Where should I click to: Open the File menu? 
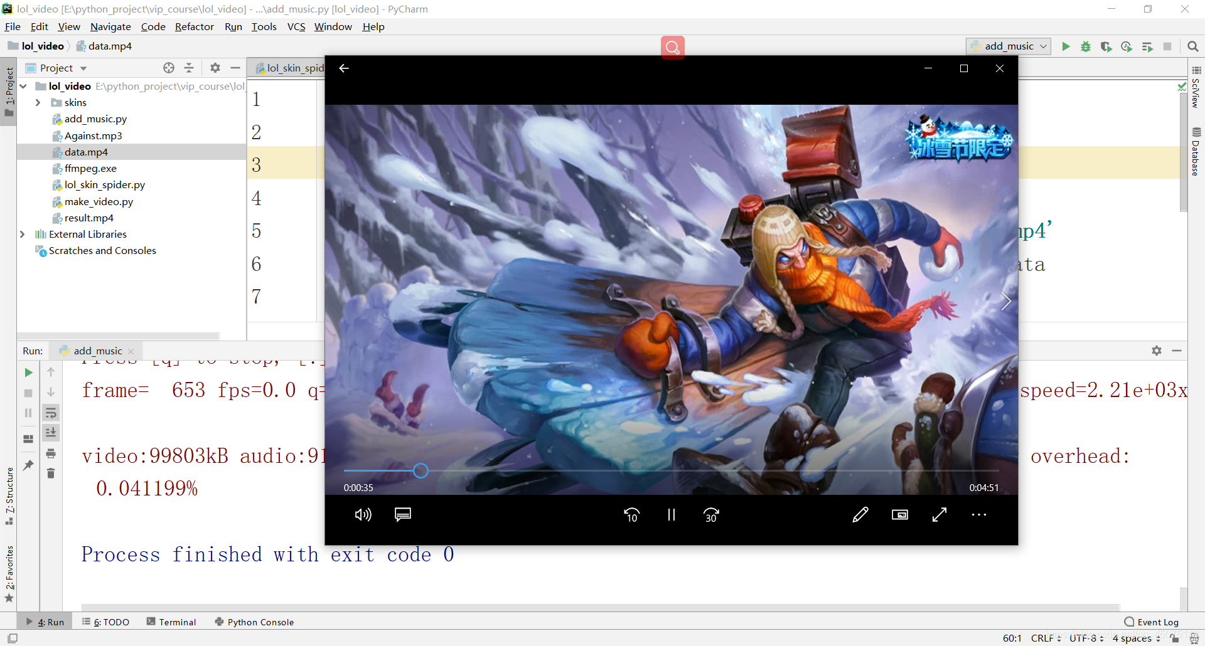point(13,26)
